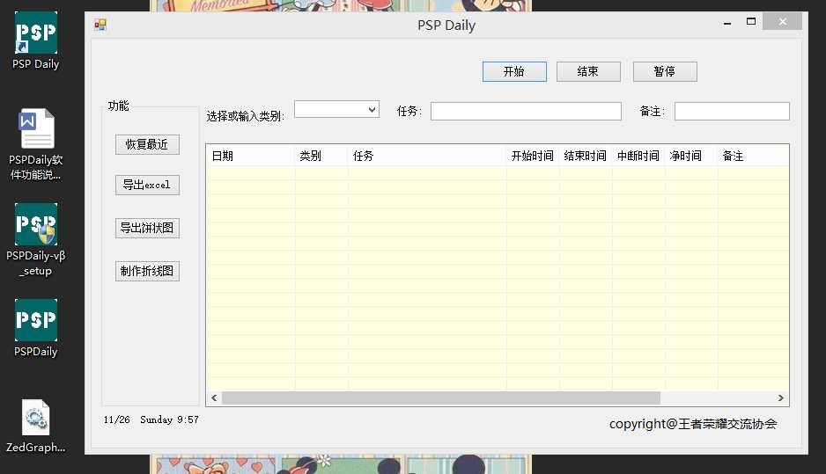Select the PSPDaily desktop icon

coord(36,328)
